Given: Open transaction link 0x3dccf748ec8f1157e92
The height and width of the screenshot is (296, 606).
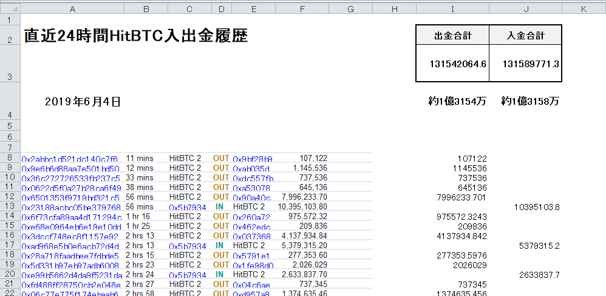Looking at the screenshot, I should pos(70,236).
